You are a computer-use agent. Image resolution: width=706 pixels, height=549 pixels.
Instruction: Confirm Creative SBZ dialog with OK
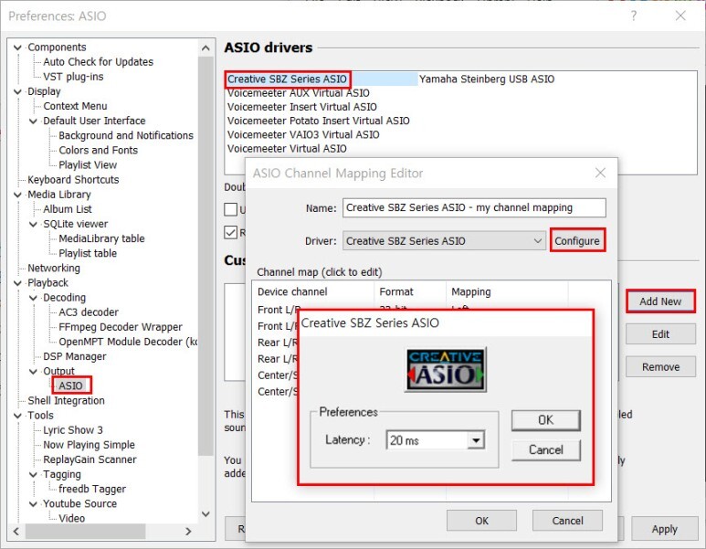545,420
